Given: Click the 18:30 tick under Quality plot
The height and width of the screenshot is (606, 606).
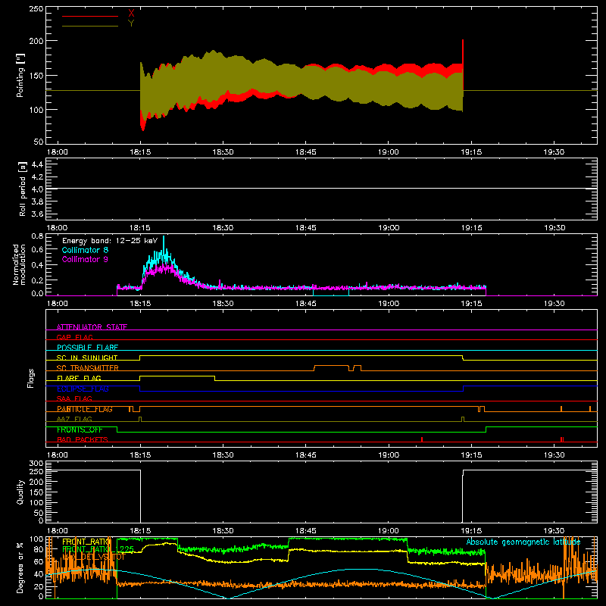Looking at the screenshot, I should pyautogui.click(x=223, y=531).
